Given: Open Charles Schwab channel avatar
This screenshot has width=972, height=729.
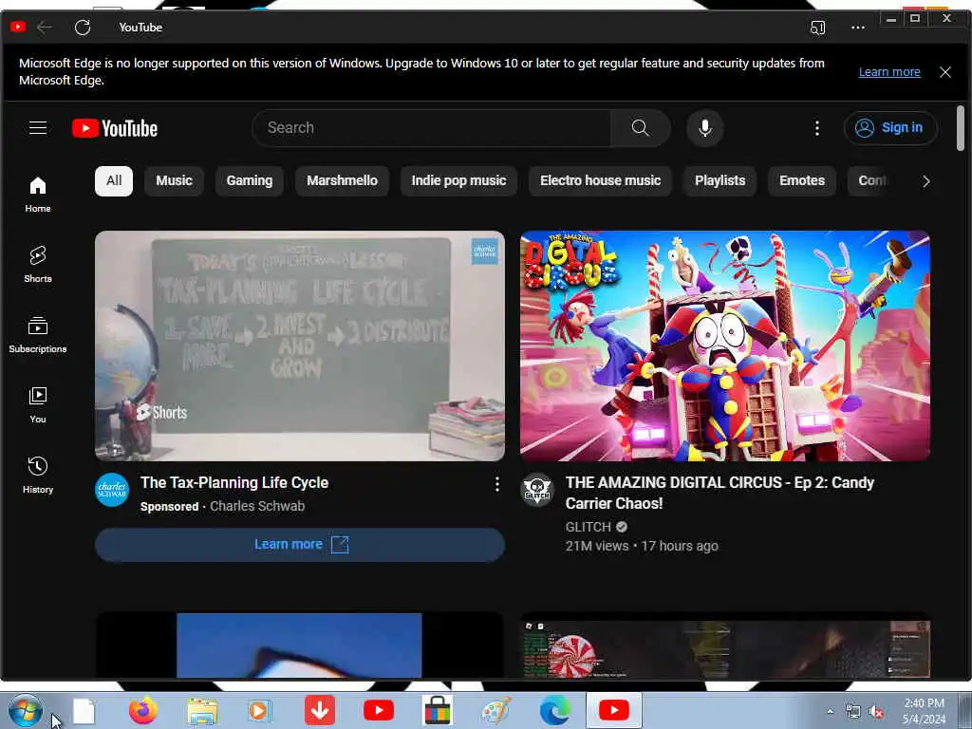Looking at the screenshot, I should tap(112, 490).
